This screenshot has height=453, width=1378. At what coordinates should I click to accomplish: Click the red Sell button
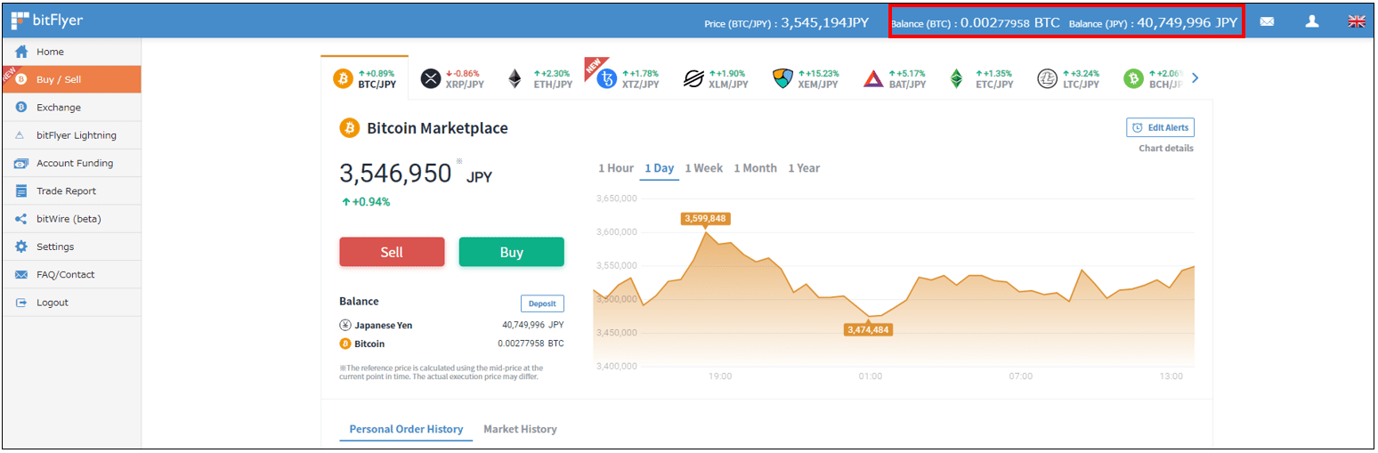point(392,252)
